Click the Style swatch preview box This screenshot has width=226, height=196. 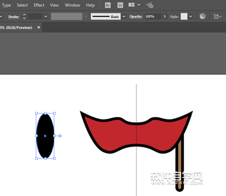pyautogui.click(x=184, y=17)
